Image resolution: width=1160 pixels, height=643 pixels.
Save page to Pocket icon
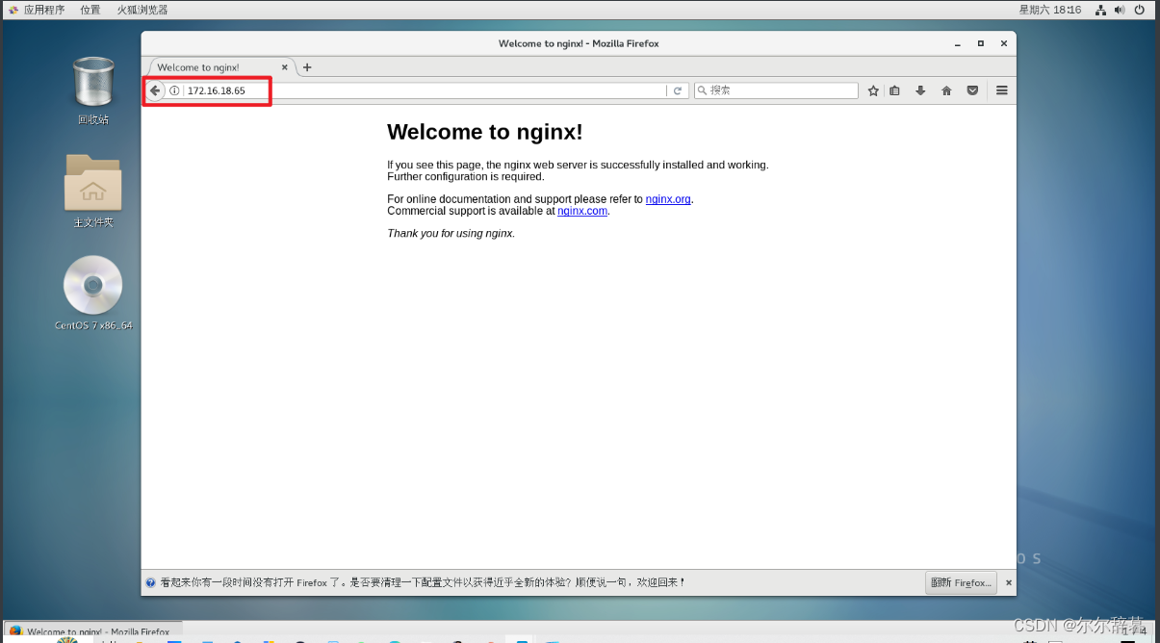pyautogui.click(x=972, y=90)
